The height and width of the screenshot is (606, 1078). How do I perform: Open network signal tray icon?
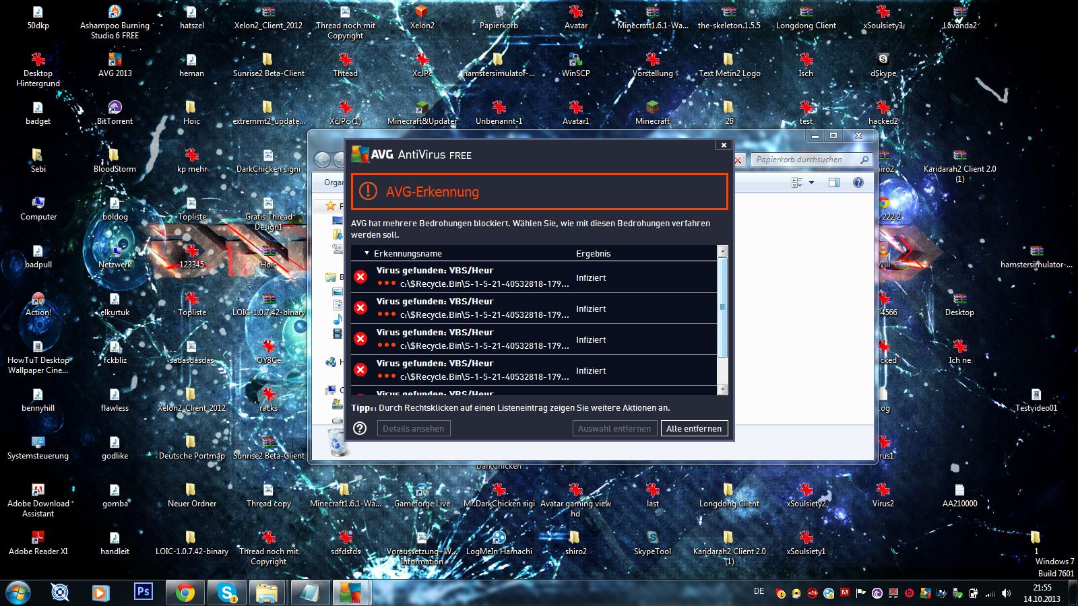pos(990,593)
